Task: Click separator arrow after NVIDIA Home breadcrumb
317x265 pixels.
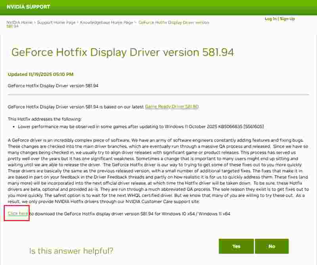Action: [x=35, y=23]
